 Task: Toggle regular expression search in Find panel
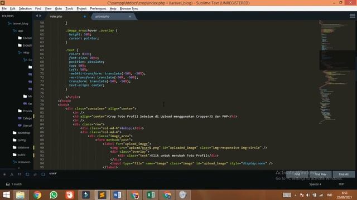[4, 174]
